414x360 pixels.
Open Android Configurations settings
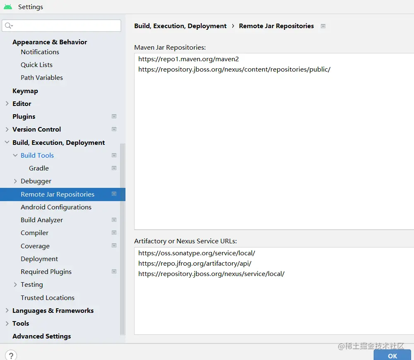click(x=56, y=207)
